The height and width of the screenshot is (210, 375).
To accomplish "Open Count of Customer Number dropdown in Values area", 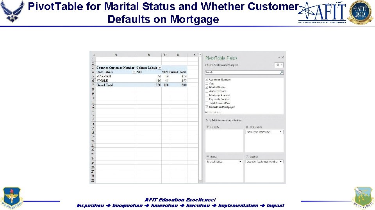I will pyautogui.click(x=280, y=162).
